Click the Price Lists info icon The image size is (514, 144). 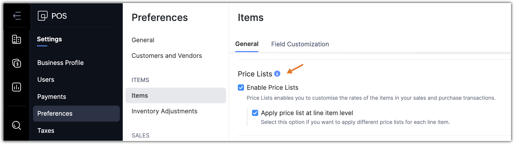click(277, 74)
